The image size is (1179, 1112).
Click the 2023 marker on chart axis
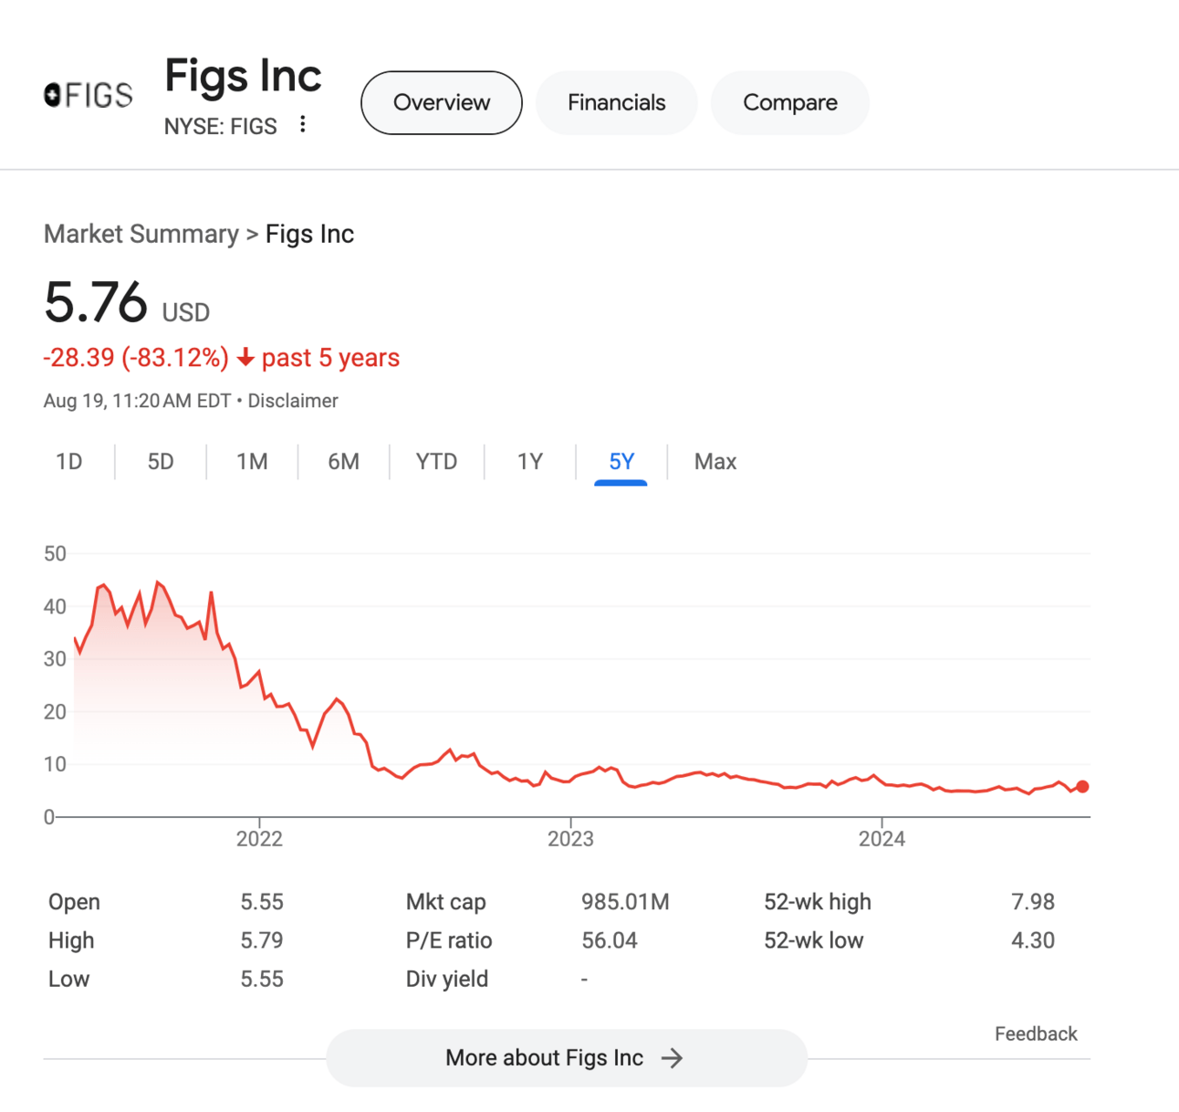tap(570, 839)
